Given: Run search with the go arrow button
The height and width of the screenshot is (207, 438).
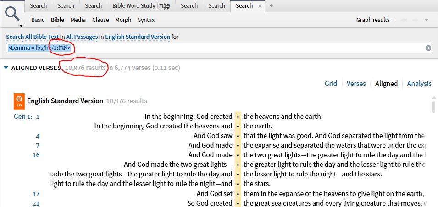Looking at the screenshot, I should (x=428, y=48).
